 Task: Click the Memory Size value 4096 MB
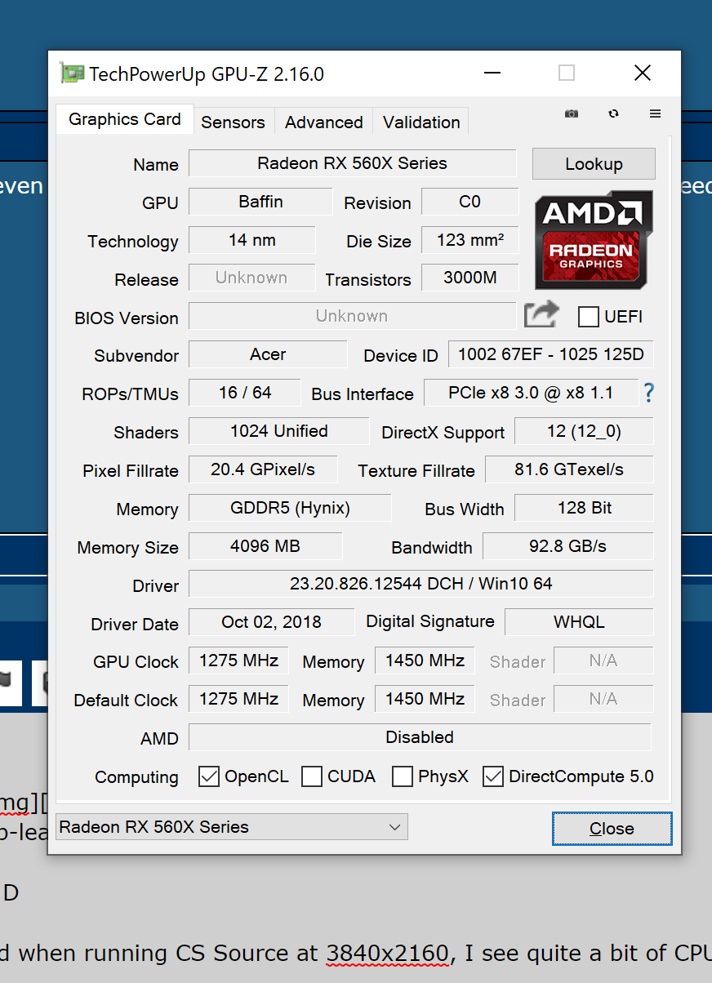pos(265,545)
